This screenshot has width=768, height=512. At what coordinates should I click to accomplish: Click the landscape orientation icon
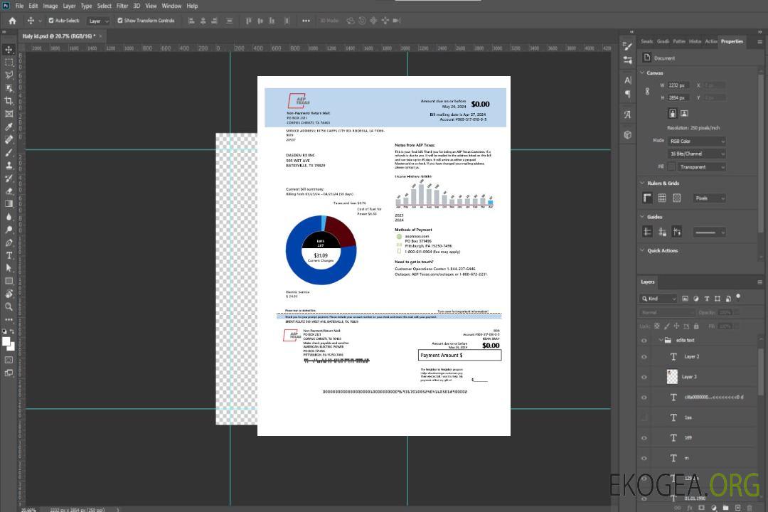point(684,113)
